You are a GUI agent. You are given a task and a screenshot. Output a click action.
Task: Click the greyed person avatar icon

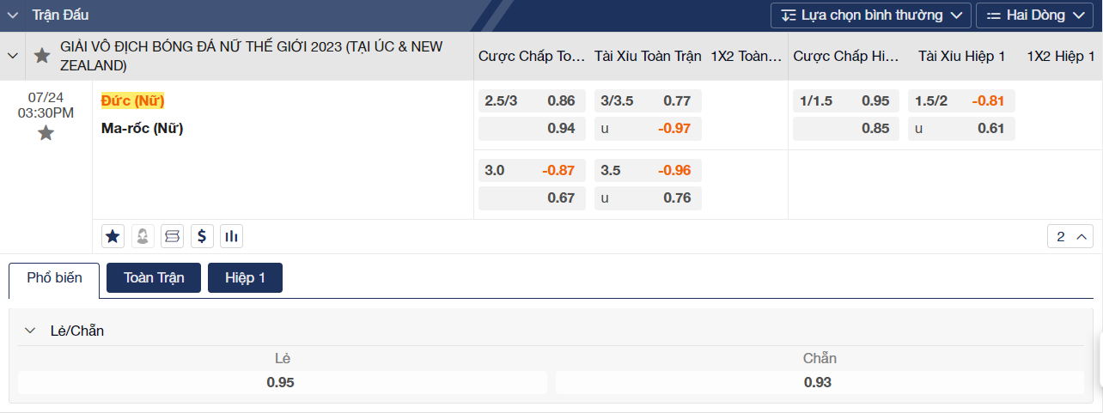click(x=143, y=235)
